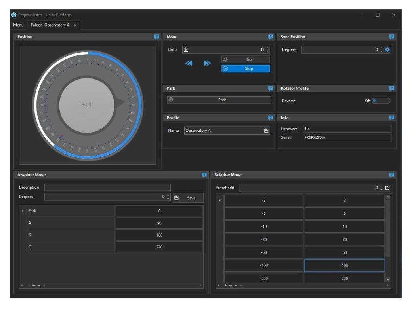Viewport: 412px width, 311px height.
Task: Click the Goto value spinner arrows
Action: [267, 50]
